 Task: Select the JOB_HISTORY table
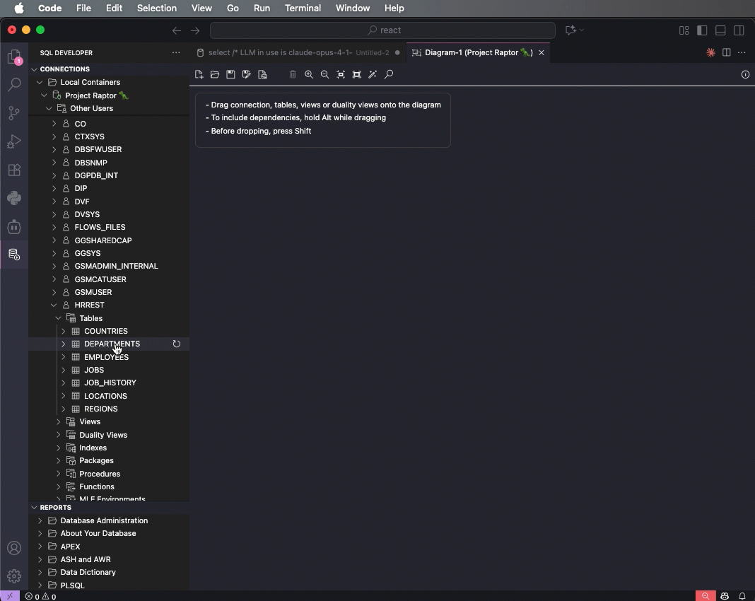[x=110, y=383]
